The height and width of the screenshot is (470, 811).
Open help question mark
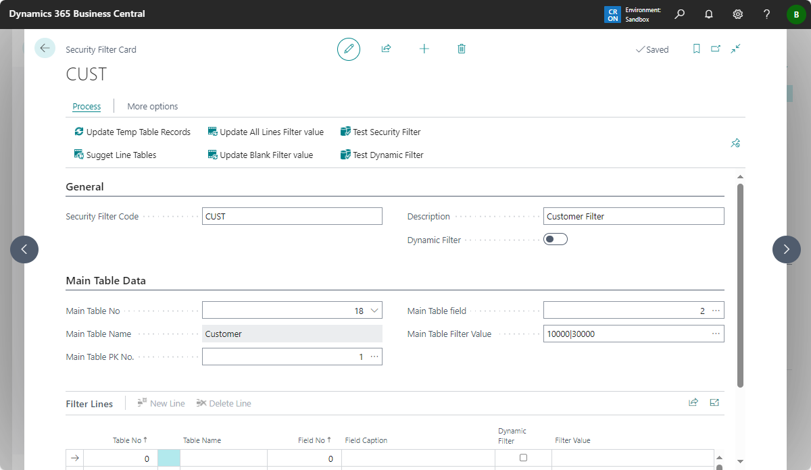point(766,14)
